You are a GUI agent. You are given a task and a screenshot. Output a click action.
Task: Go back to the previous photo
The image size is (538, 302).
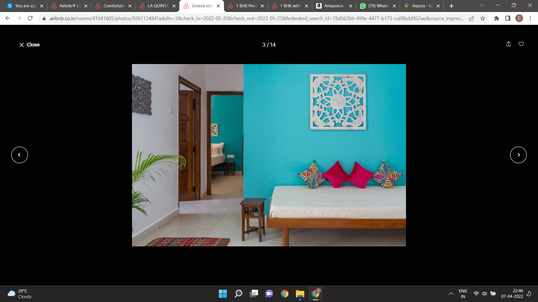[x=20, y=155]
